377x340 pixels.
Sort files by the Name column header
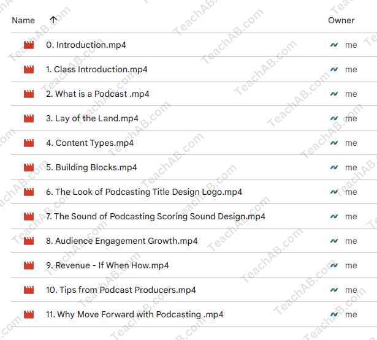(23, 20)
